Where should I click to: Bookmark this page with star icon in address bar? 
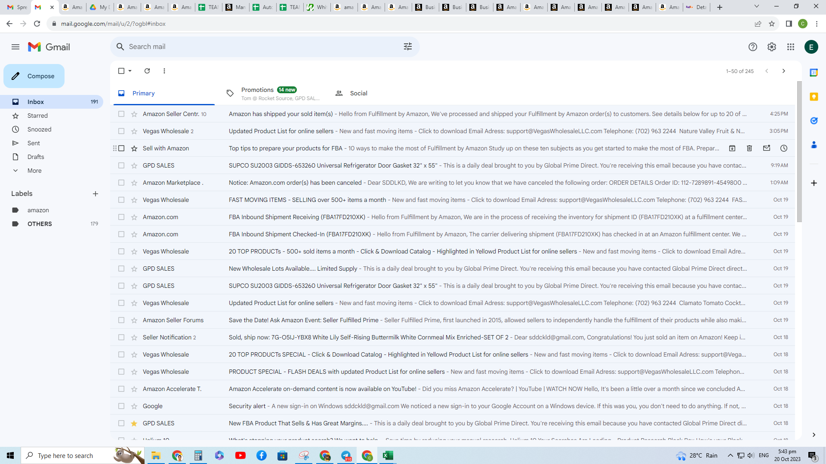(x=772, y=24)
